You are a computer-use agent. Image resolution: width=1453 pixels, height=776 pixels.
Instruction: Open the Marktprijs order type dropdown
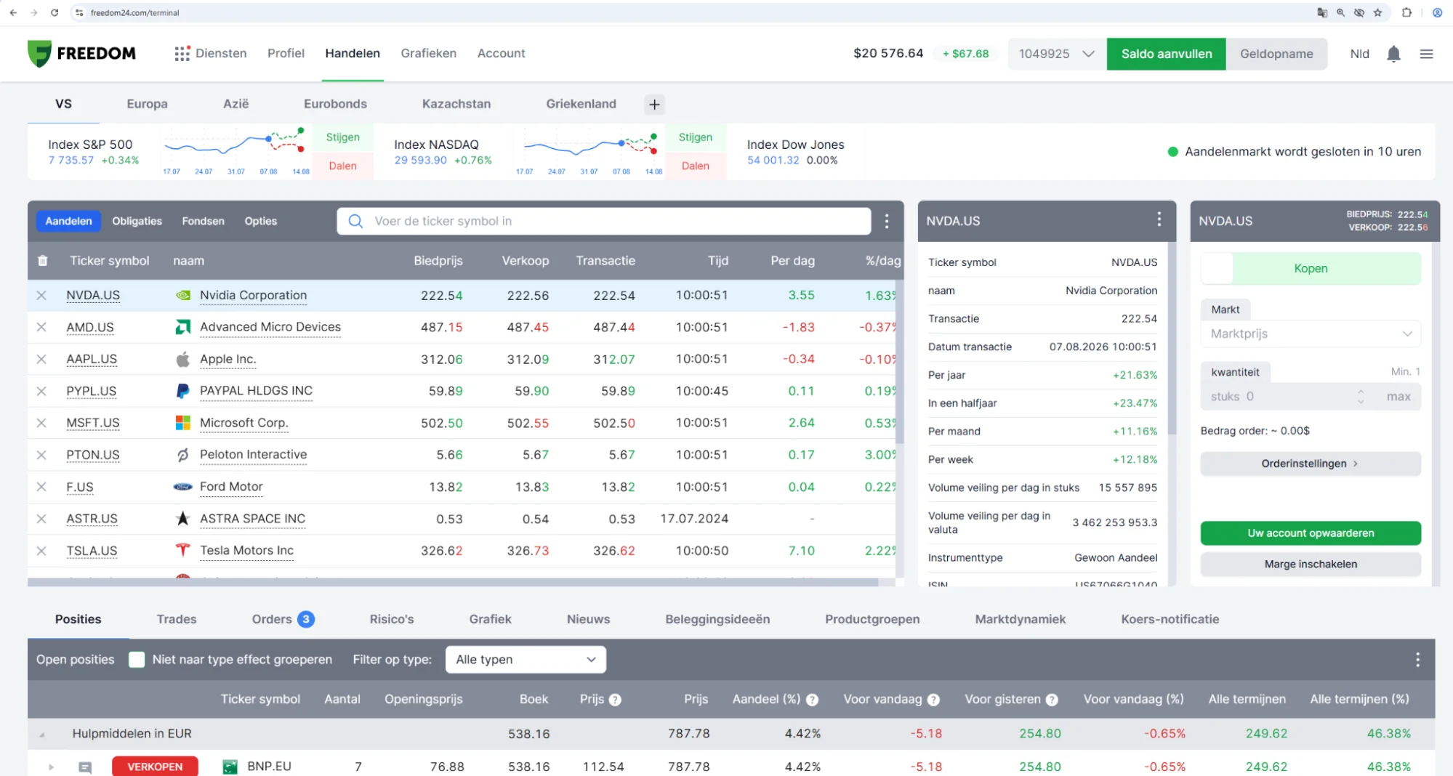tap(1311, 334)
